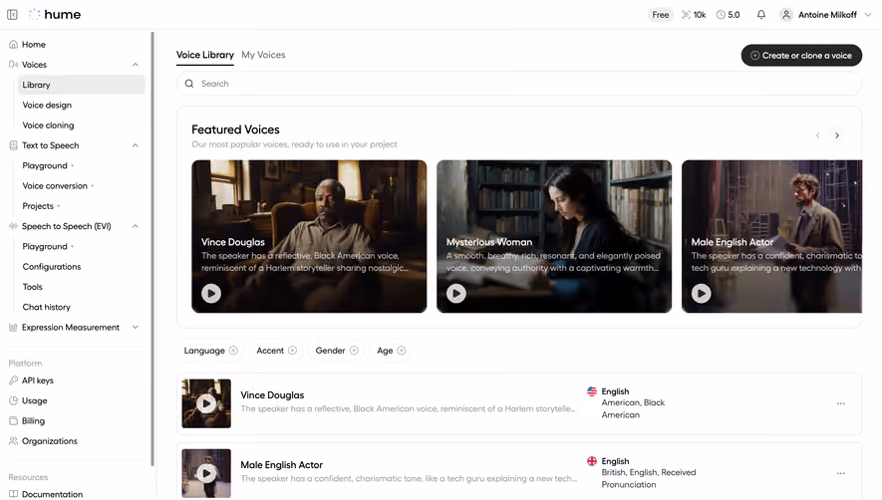882x500 pixels.
Task: Open the Age filter
Action: pyautogui.click(x=391, y=351)
